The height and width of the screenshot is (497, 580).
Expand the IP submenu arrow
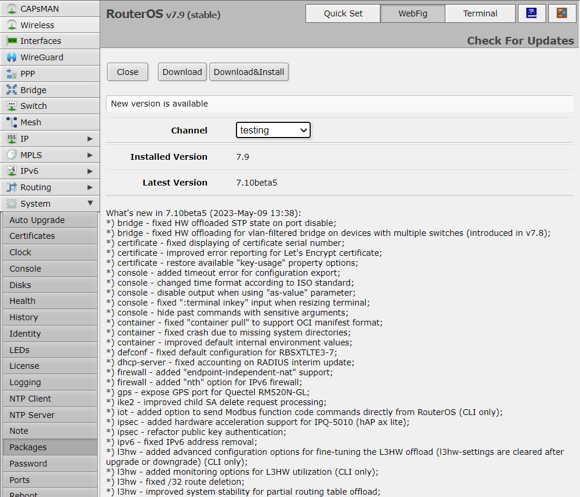90,139
